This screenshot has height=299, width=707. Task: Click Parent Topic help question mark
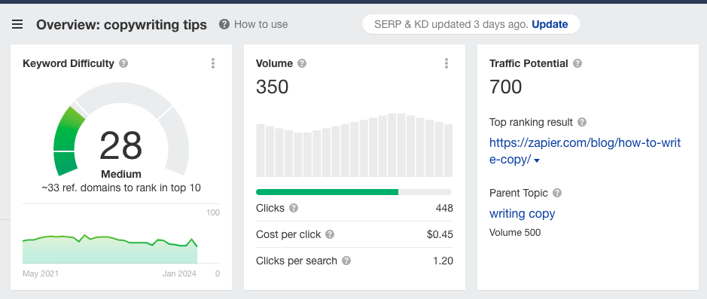coord(557,193)
